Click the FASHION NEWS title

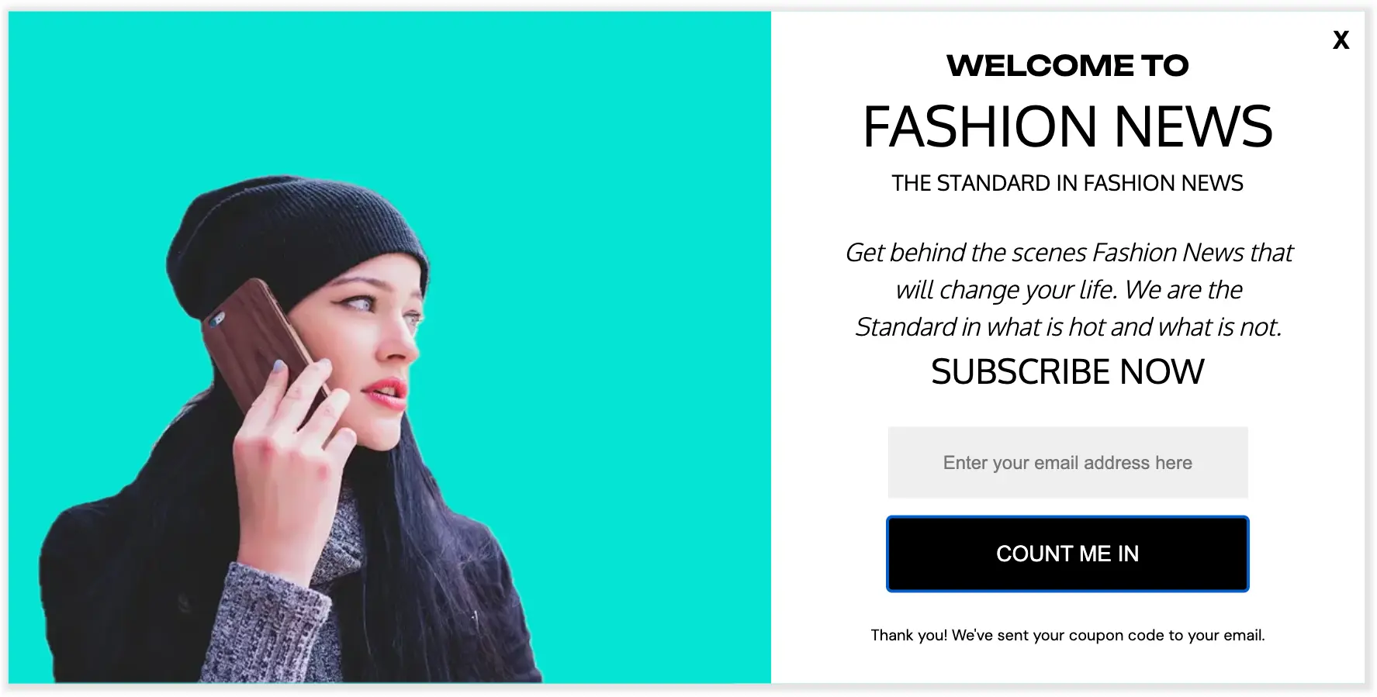[1067, 126]
